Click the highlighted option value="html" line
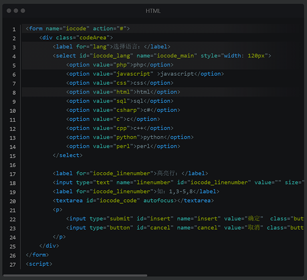 click(x=123, y=92)
